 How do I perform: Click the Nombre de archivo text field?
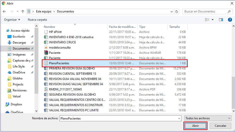(120, 119)
